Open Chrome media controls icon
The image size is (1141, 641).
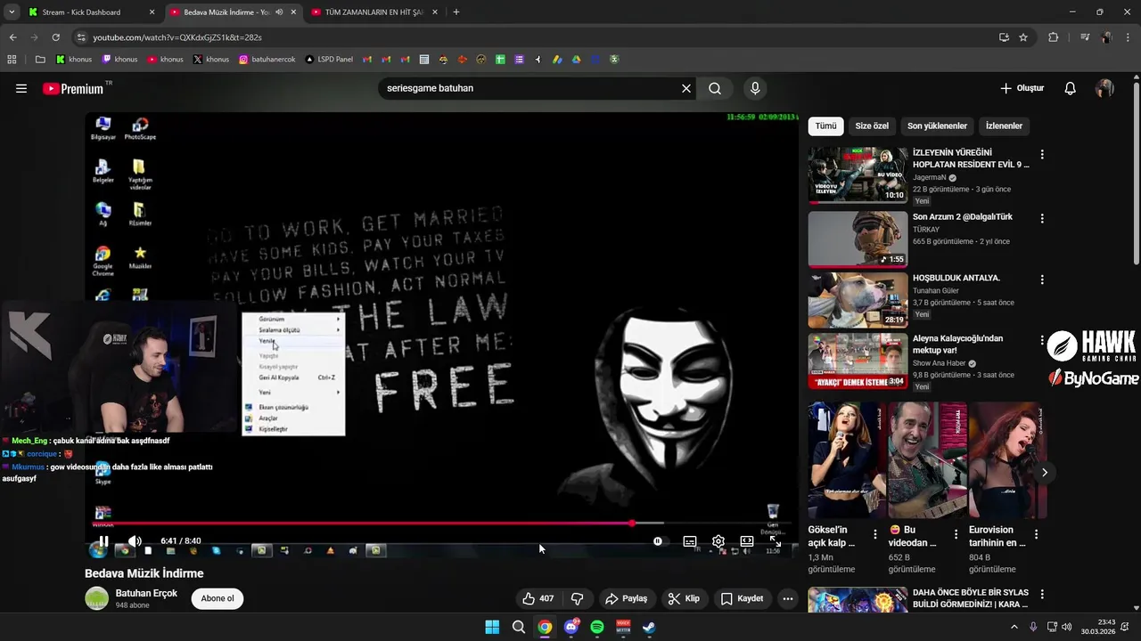tap(1085, 37)
